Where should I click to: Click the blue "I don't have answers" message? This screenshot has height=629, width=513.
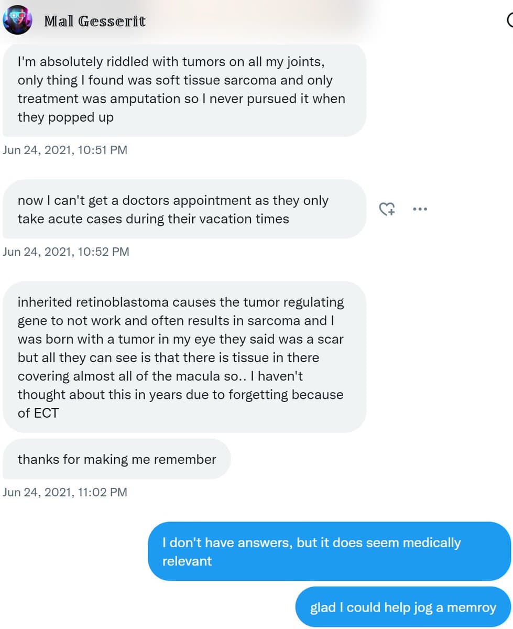click(329, 551)
